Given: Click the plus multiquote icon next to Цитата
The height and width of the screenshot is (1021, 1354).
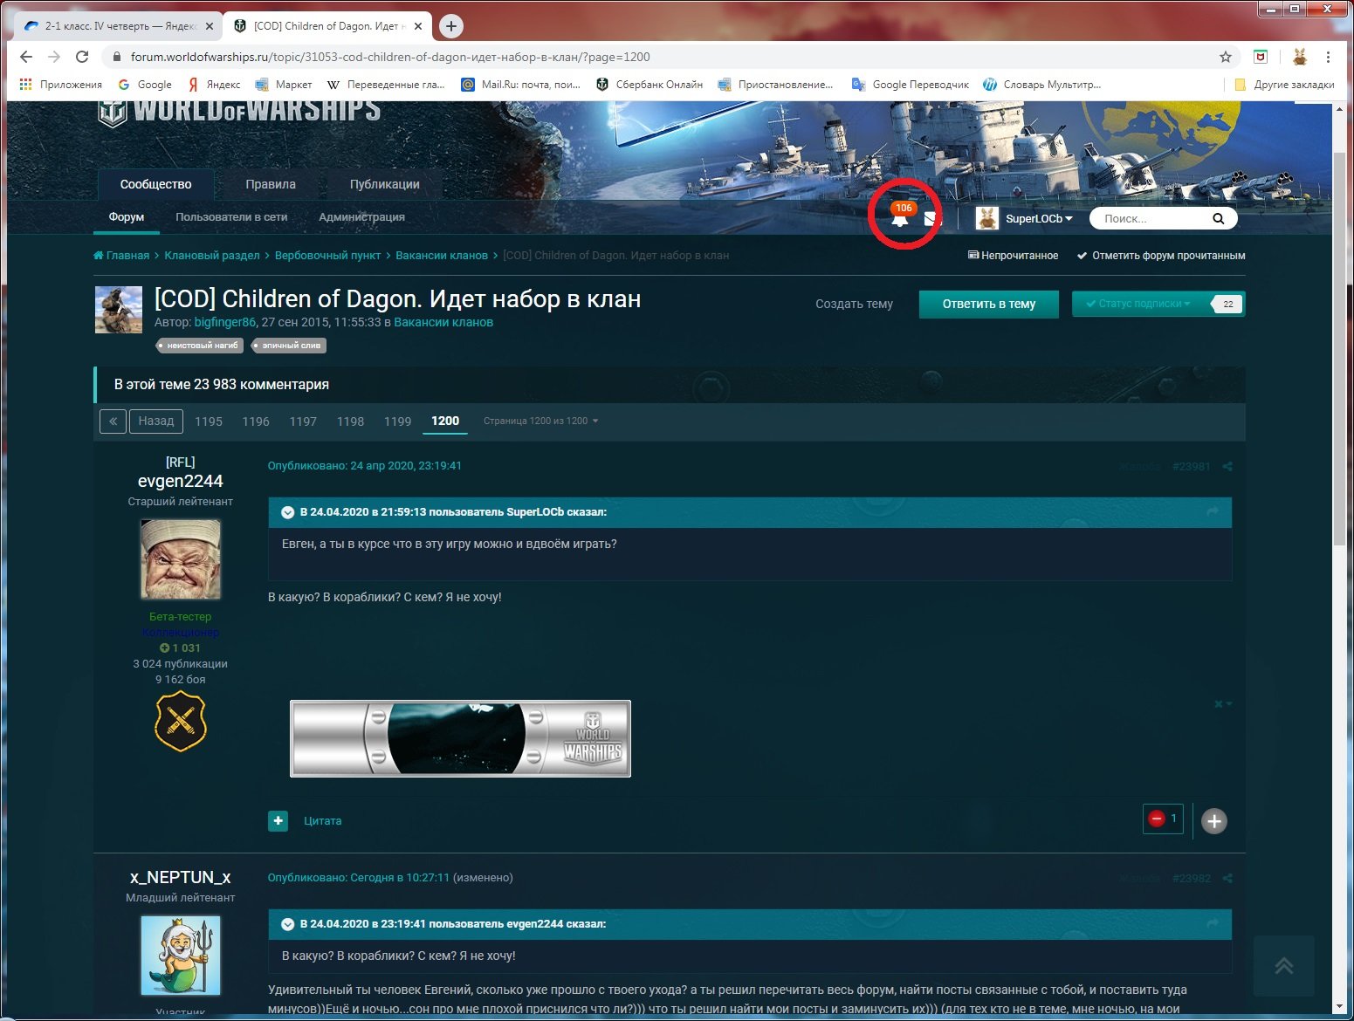Looking at the screenshot, I should (x=278, y=821).
